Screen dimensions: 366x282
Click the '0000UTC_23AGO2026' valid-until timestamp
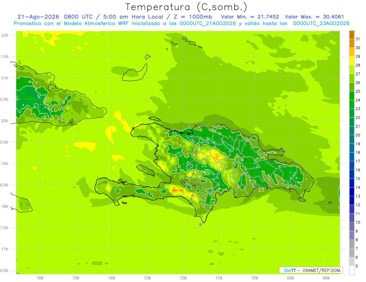321,23
